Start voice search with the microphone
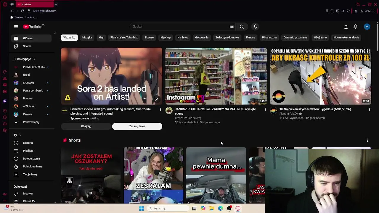Screen dimensions: 379x213 255,27
